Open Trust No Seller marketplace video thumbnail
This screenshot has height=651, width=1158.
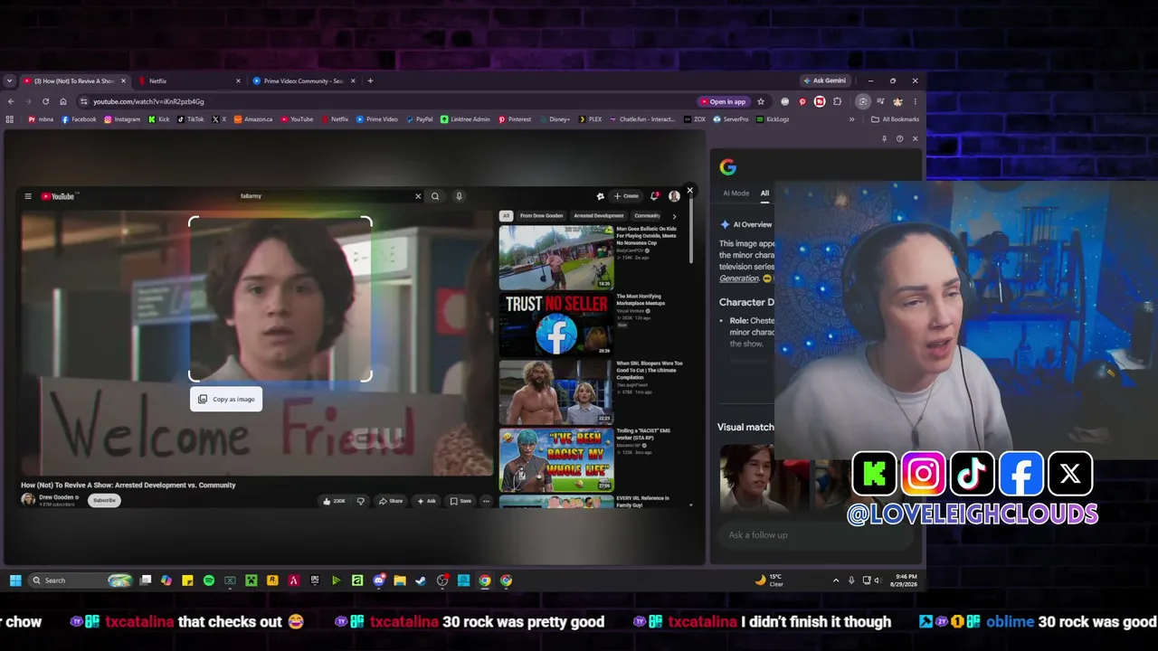coord(555,325)
